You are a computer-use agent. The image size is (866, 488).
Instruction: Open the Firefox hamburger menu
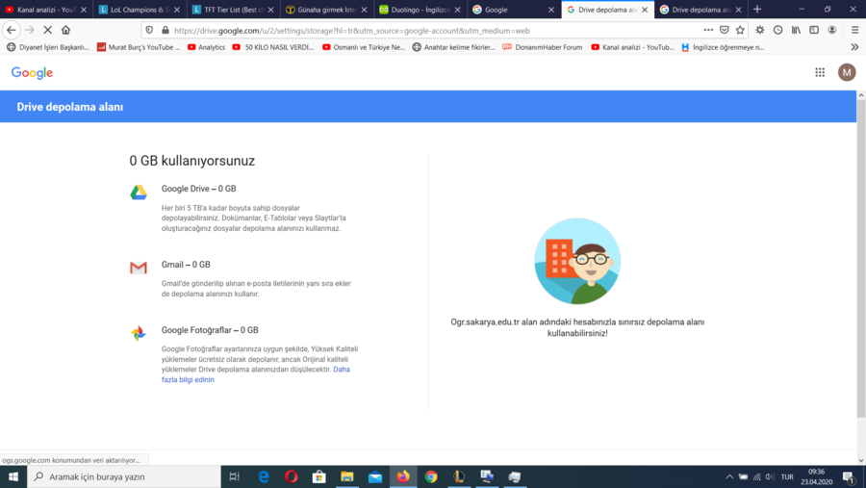854,31
